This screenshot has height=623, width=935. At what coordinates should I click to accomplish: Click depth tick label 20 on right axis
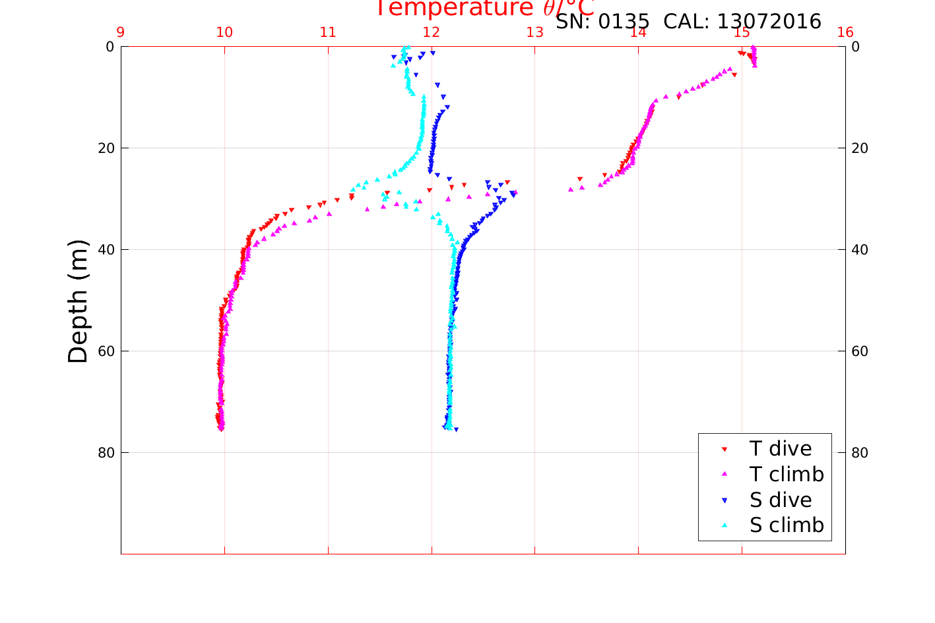860,148
